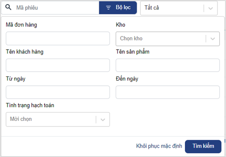Click the filter lines icon in Bộ lọc
Screen dimensions: 226x157
109,8
